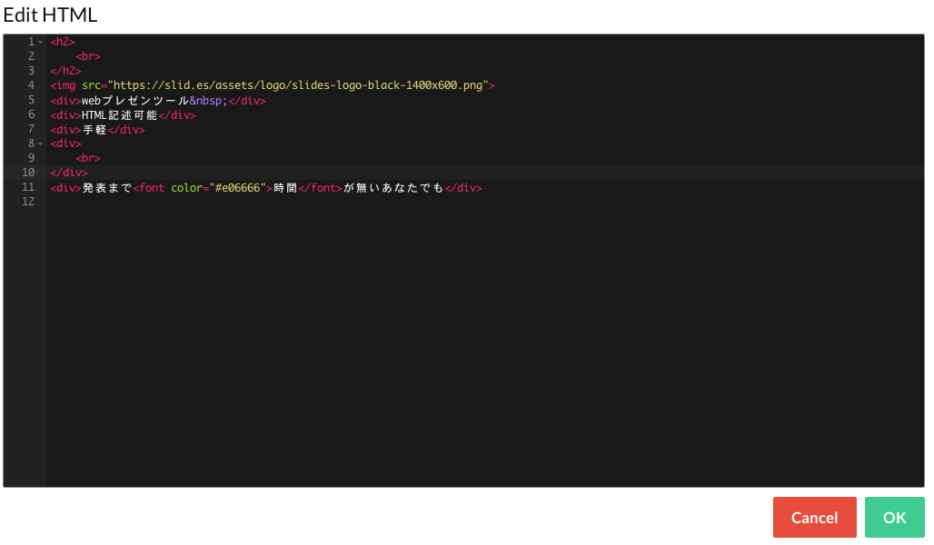This screenshot has height=545, width=934.
Task: Click the text HTML記述可能 on line 6
Action: [x=120, y=115]
